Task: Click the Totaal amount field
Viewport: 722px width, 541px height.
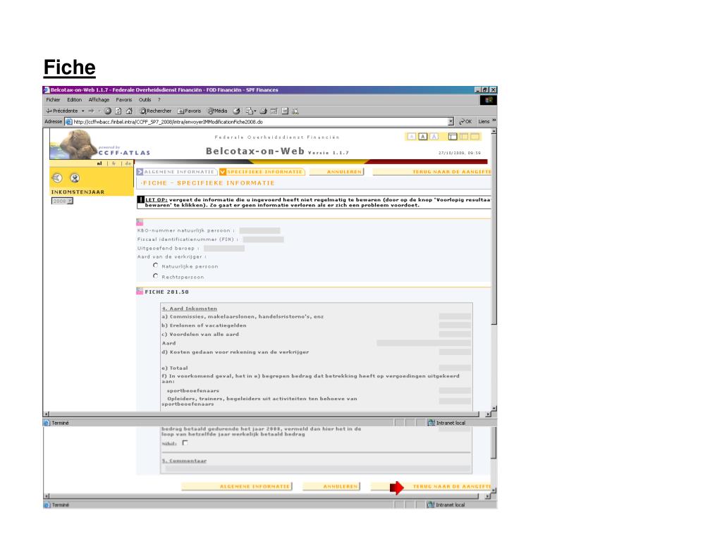Action: click(455, 368)
